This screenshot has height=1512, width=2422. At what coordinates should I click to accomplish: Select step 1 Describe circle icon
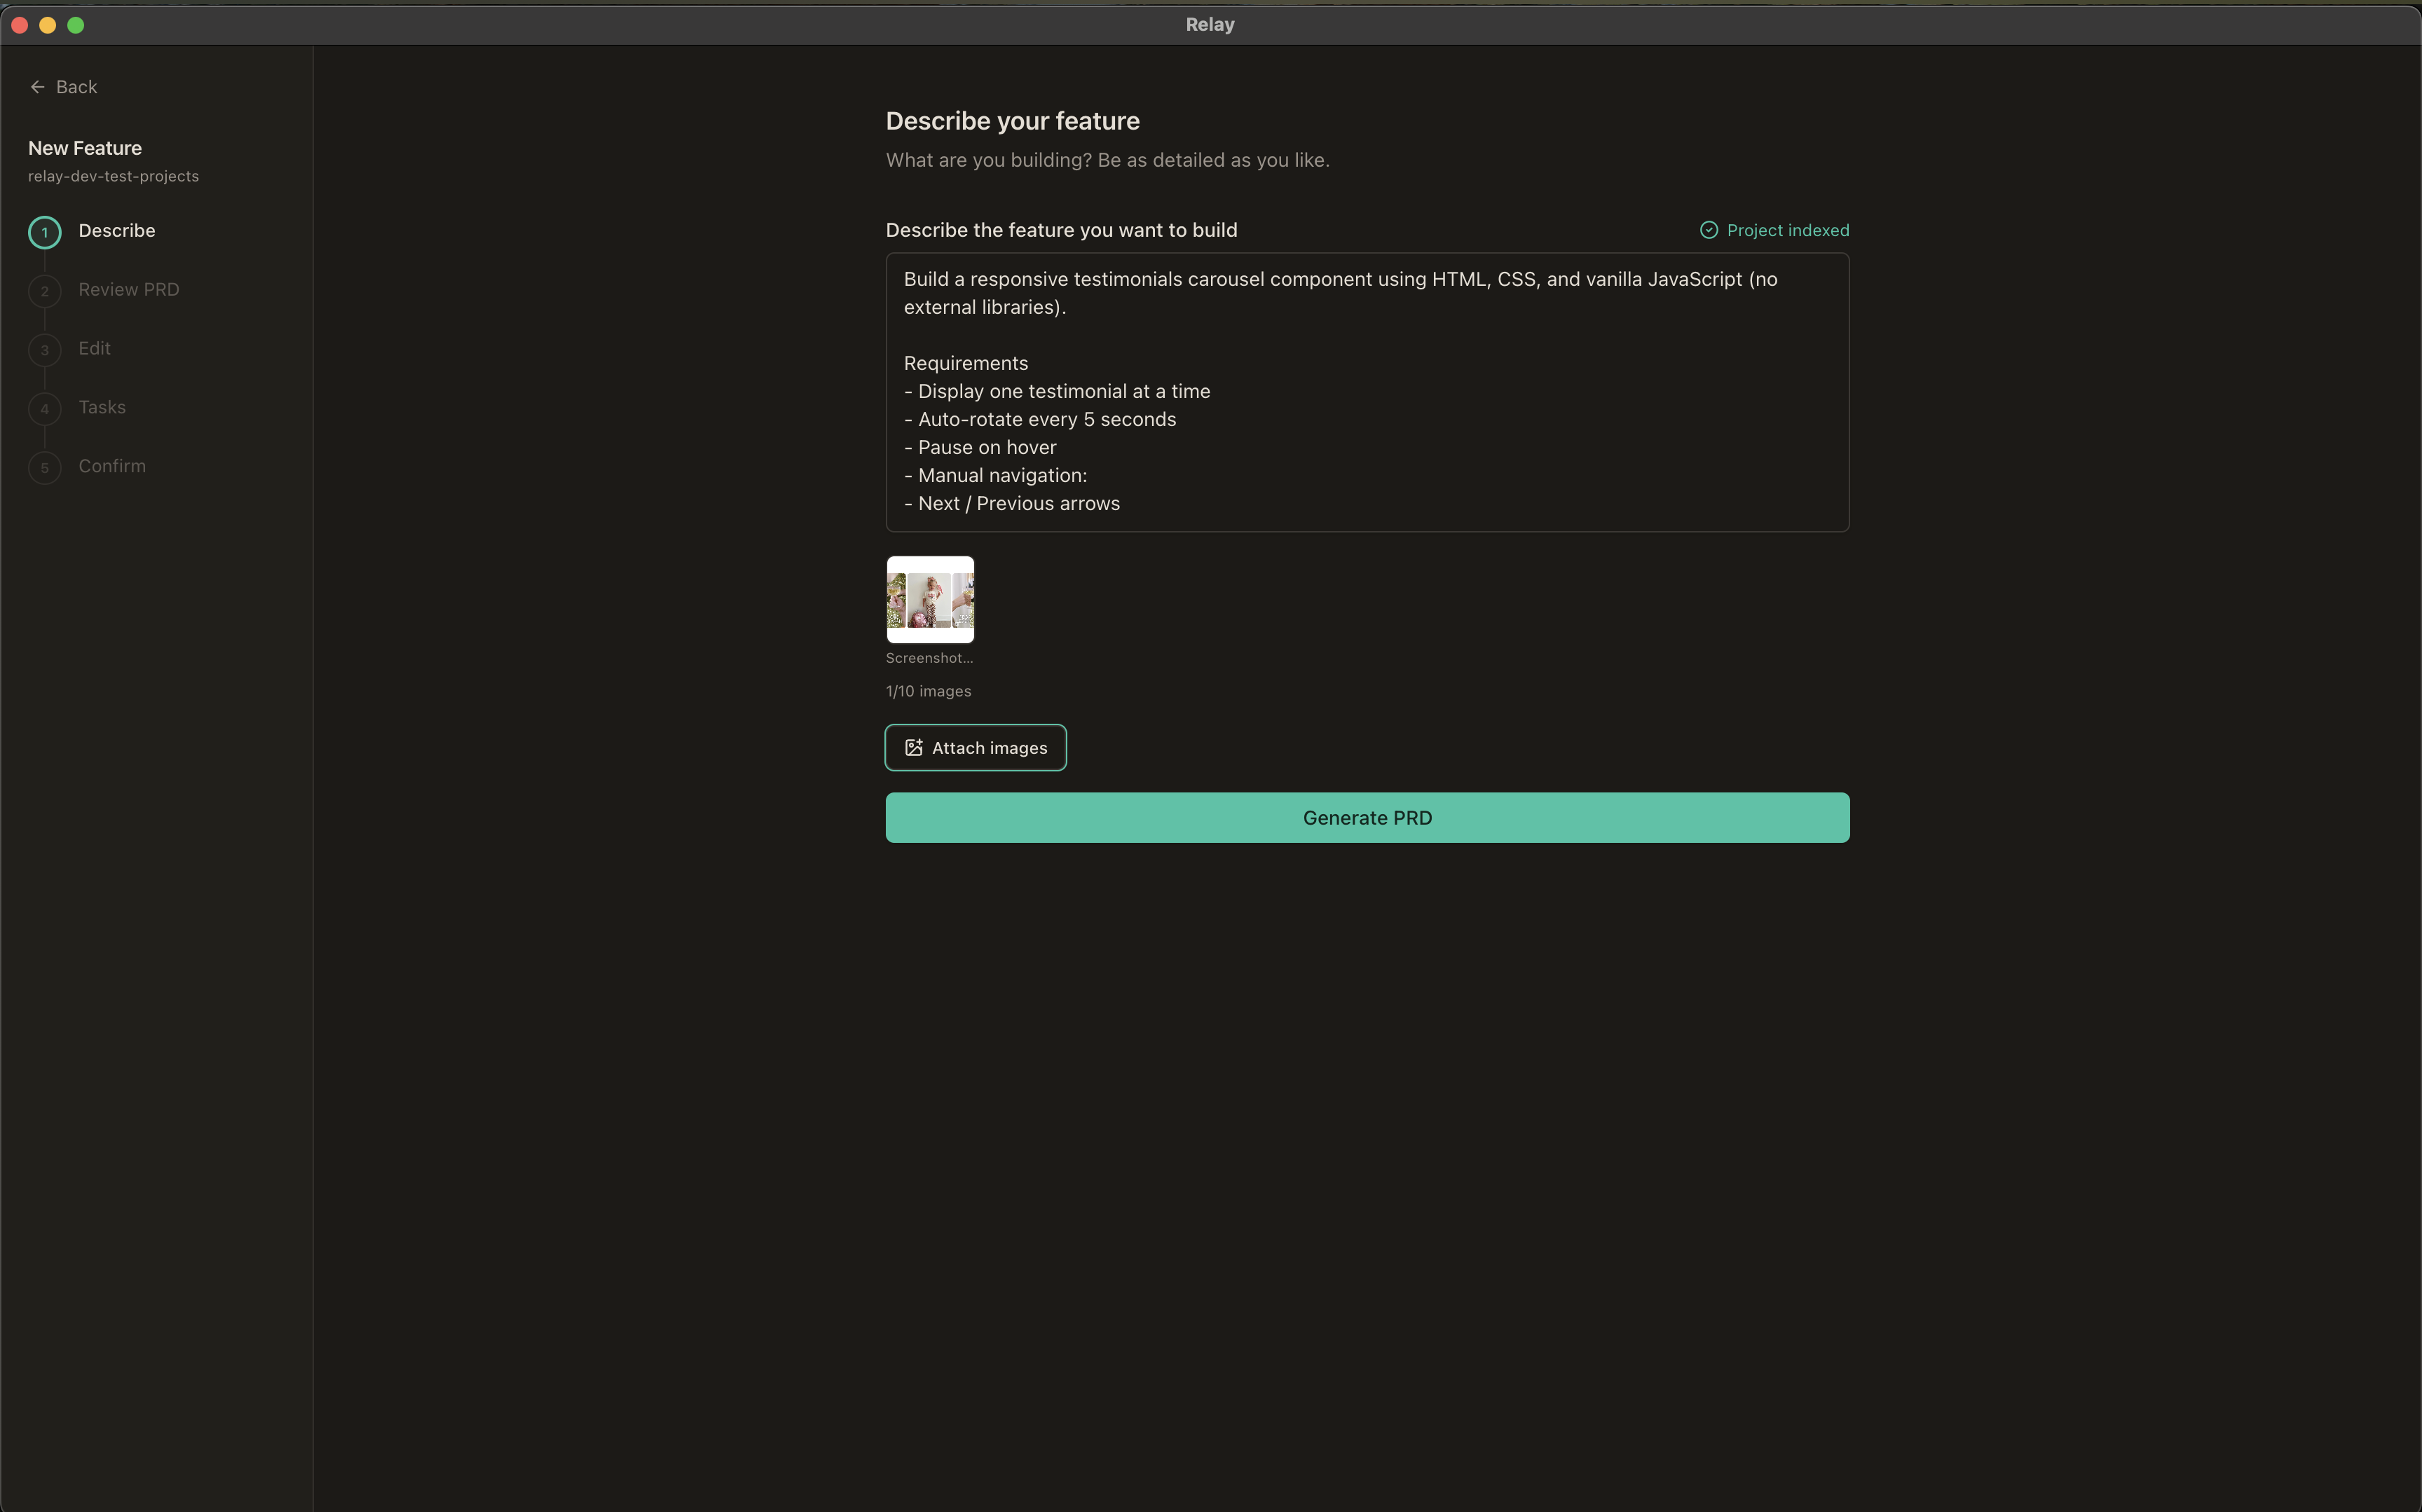point(44,232)
